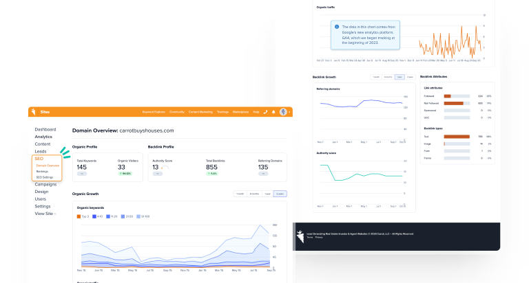The image size is (529, 283).
Task: Click the user avatar in the header
Action: click(283, 111)
